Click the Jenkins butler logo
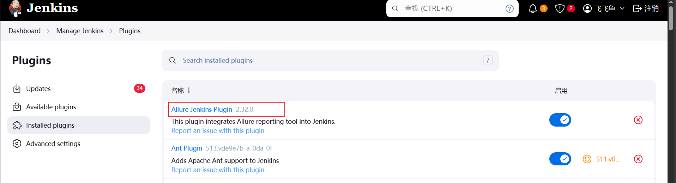The image size is (676, 183). [x=15, y=8]
